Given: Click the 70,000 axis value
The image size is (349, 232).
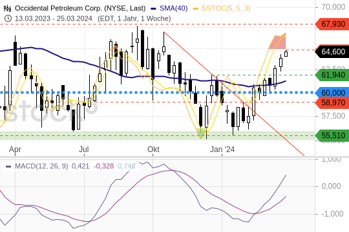Looking at the screenshot, I should [333, 7].
